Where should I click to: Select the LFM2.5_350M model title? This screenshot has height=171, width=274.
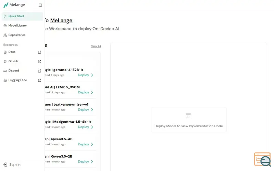point(62,87)
